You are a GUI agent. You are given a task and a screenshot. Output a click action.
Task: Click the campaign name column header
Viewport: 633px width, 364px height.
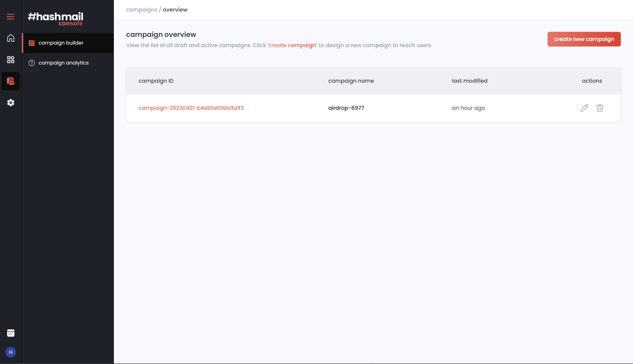click(x=351, y=81)
